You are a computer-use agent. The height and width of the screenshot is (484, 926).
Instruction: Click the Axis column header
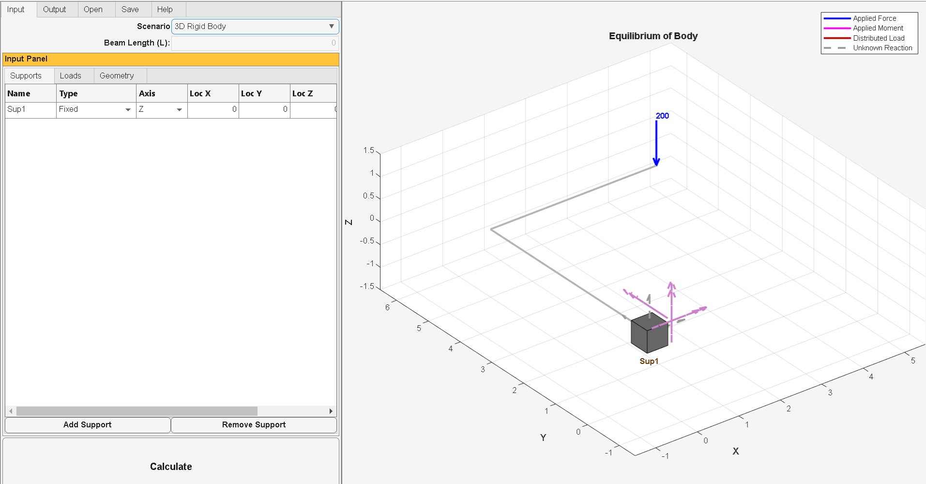(162, 93)
